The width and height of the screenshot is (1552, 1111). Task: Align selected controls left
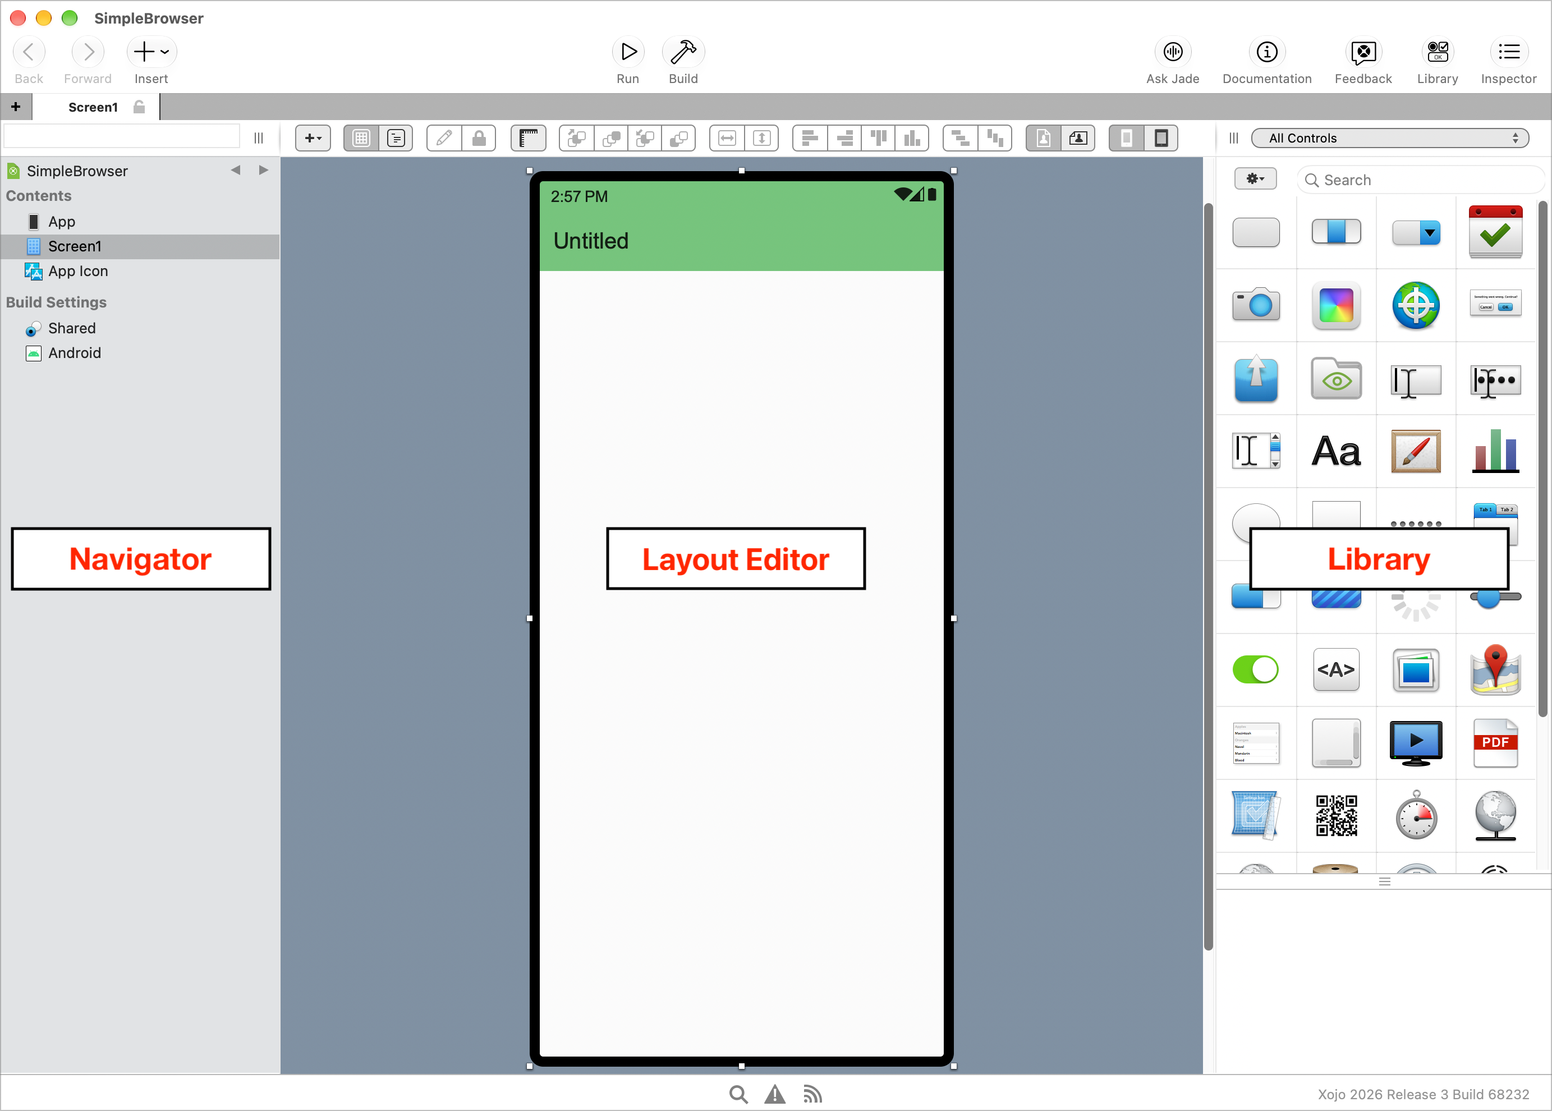pyautogui.click(x=810, y=138)
